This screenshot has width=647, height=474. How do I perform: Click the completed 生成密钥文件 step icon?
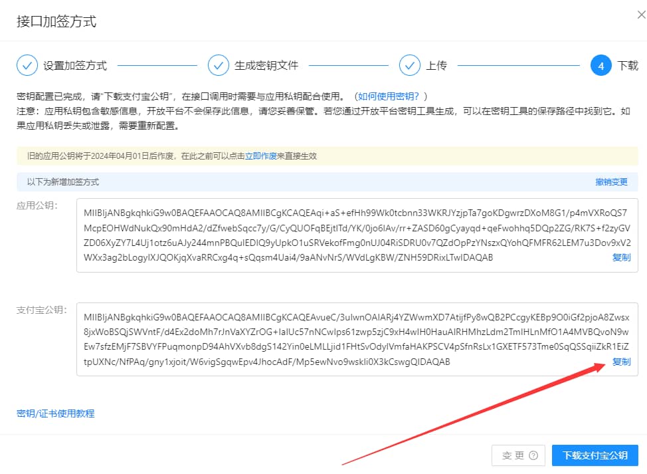tap(219, 66)
